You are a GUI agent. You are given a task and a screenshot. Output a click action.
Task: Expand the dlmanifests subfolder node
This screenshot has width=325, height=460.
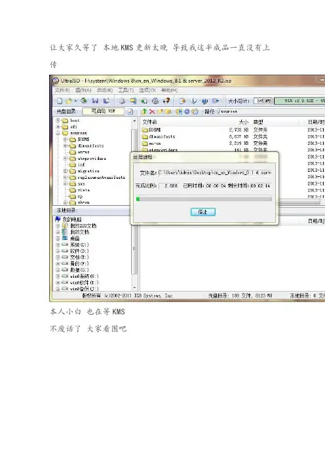pos(66,146)
